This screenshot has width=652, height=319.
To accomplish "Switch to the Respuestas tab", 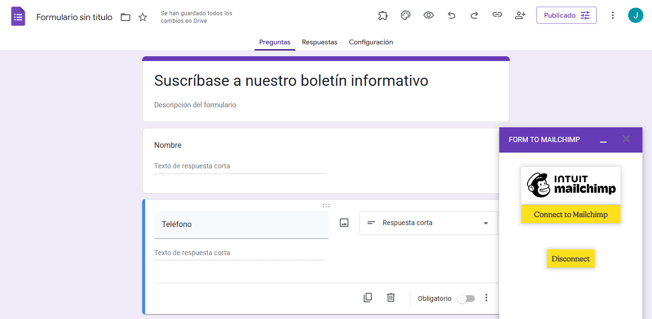I will point(320,42).
